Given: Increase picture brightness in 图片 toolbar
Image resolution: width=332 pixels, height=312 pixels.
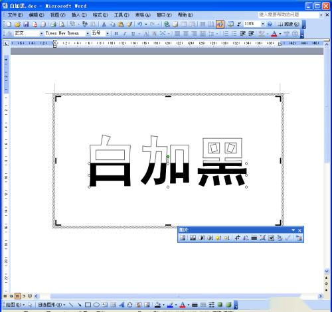Looking at the screenshot, I should (x=218, y=238).
